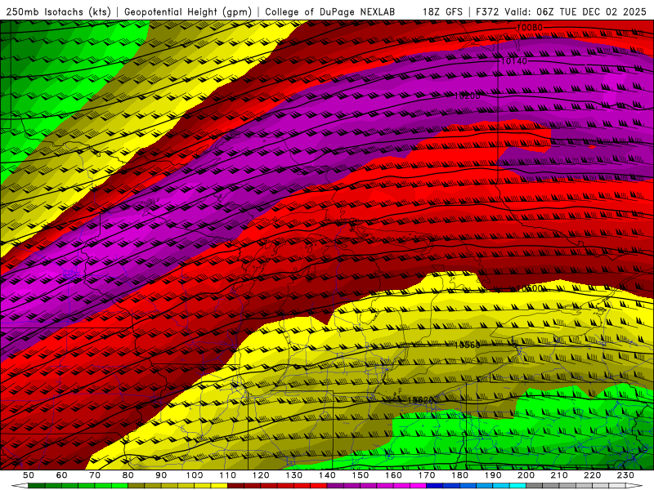This screenshot has height=490, width=654.
Task: Click the 210 value on the color scale
Action: coord(559,475)
